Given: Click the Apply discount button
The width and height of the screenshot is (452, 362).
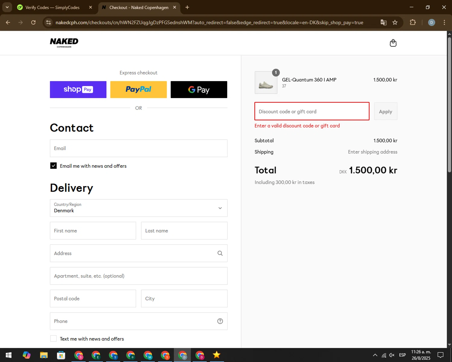Looking at the screenshot, I should pos(386,111).
